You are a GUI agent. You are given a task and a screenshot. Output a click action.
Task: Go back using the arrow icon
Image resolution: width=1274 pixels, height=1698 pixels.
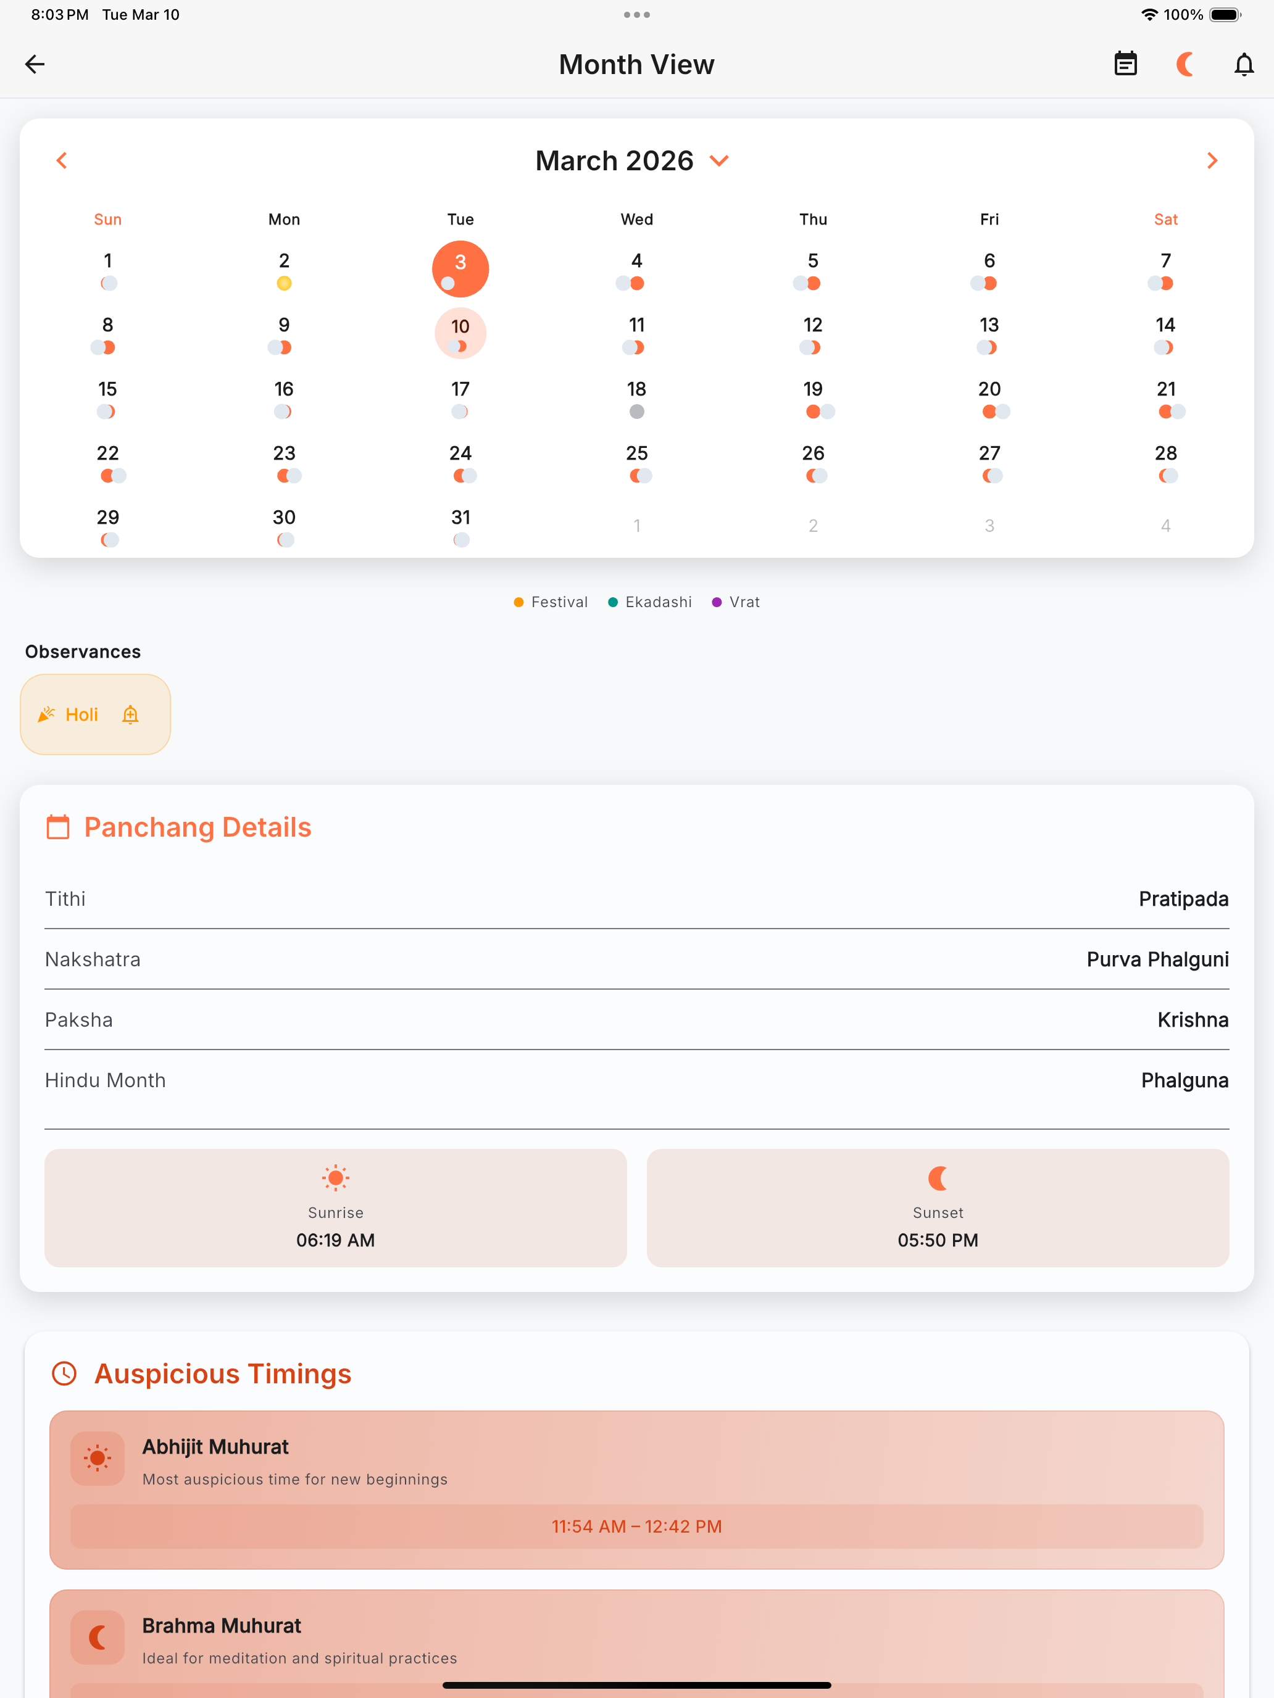tap(35, 64)
